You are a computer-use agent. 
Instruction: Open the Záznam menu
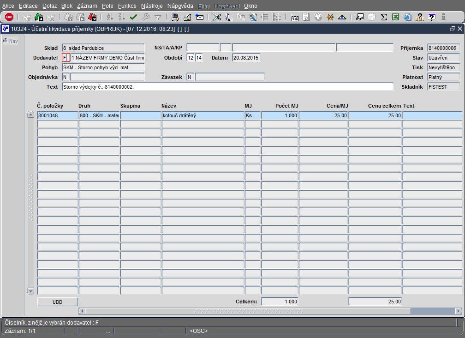point(87,6)
